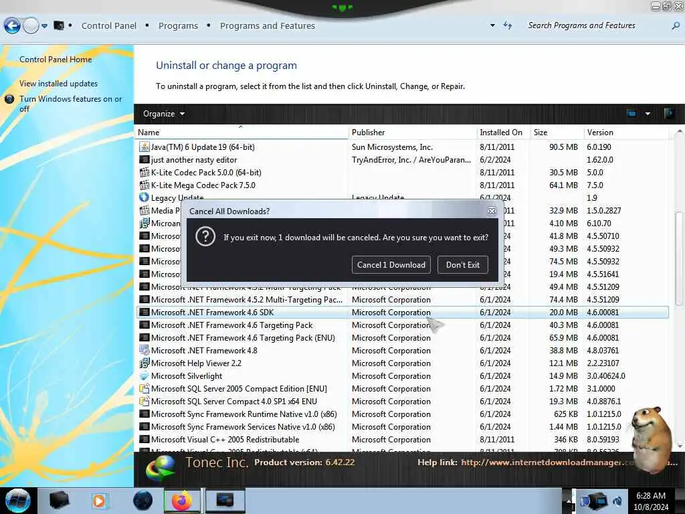Open the recent pages dropdown arrow
The height and width of the screenshot is (514, 685).
[x=44, y=26]
